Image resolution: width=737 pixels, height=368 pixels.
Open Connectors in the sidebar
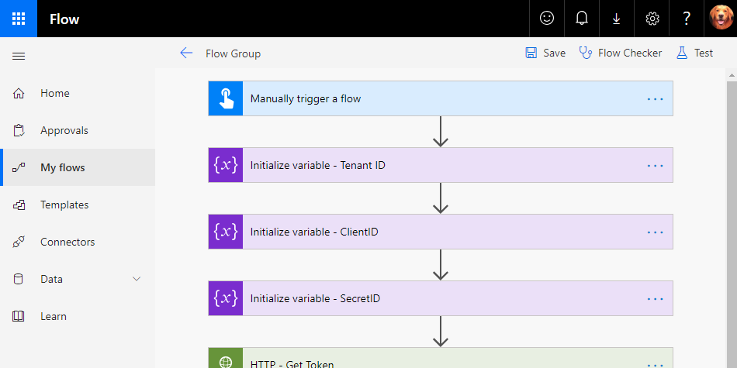[x=67, y=242]
